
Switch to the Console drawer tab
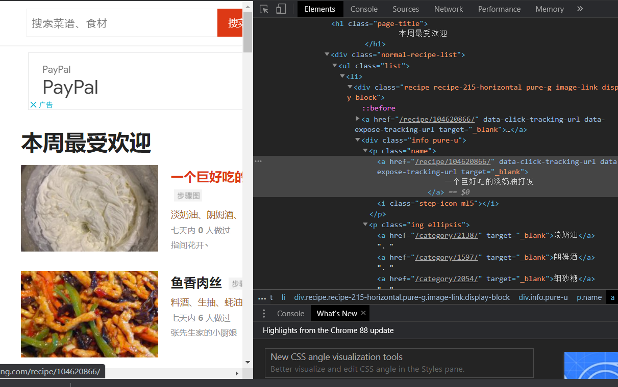pos(290,313)
